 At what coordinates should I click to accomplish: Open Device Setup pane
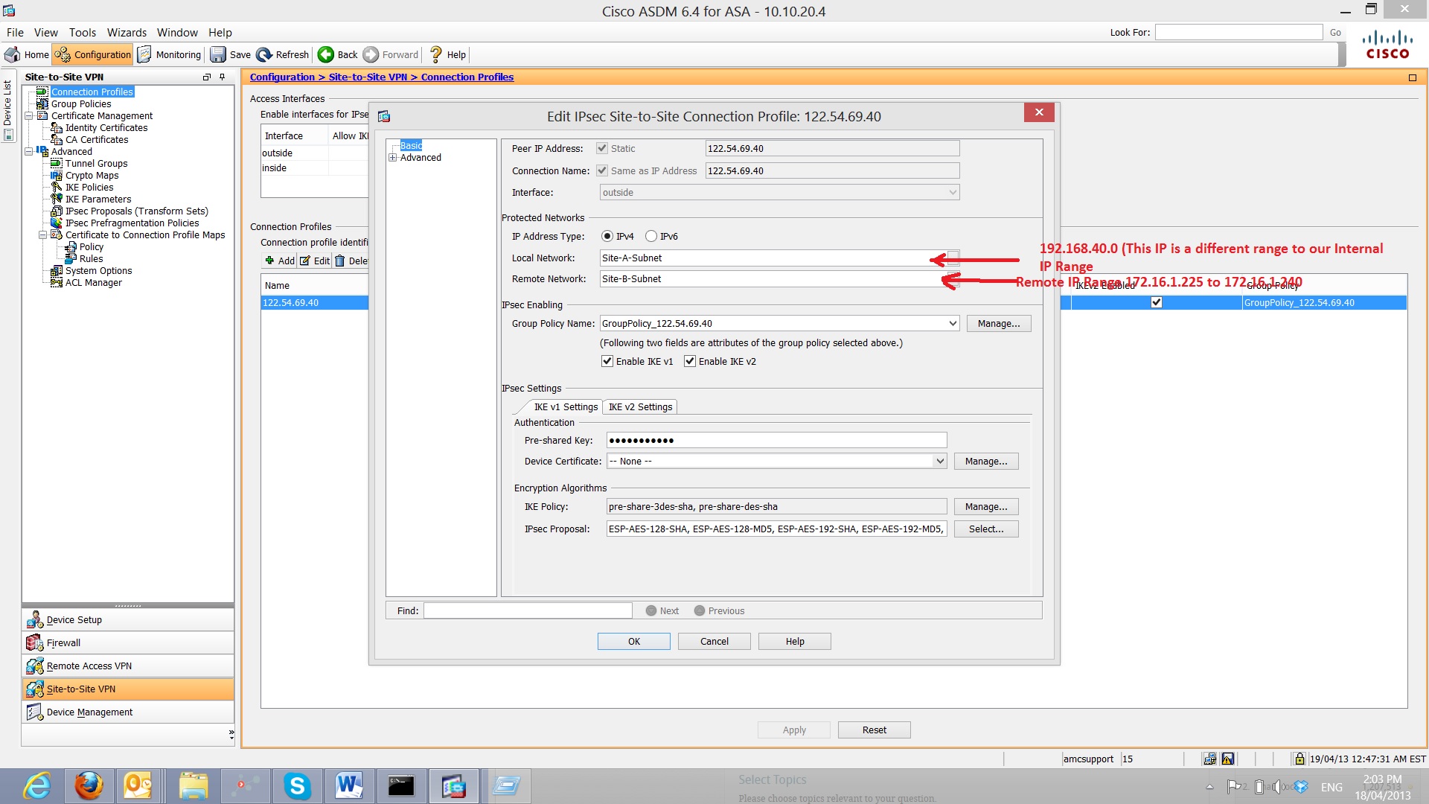[128, 619]
